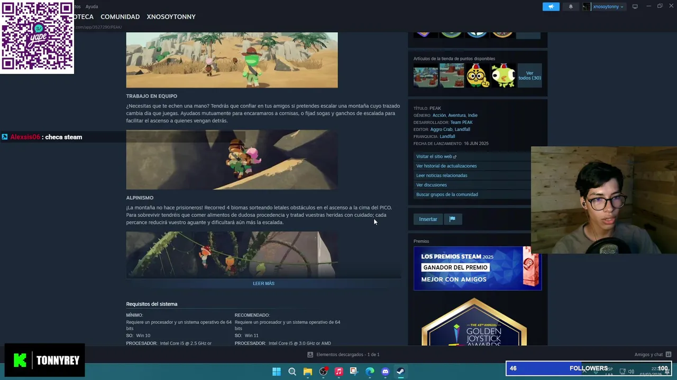The width and height of the screenshot is (677, 380).
Task: Switch to Big Picture mode monitor icon
Action: click(635, 6)
